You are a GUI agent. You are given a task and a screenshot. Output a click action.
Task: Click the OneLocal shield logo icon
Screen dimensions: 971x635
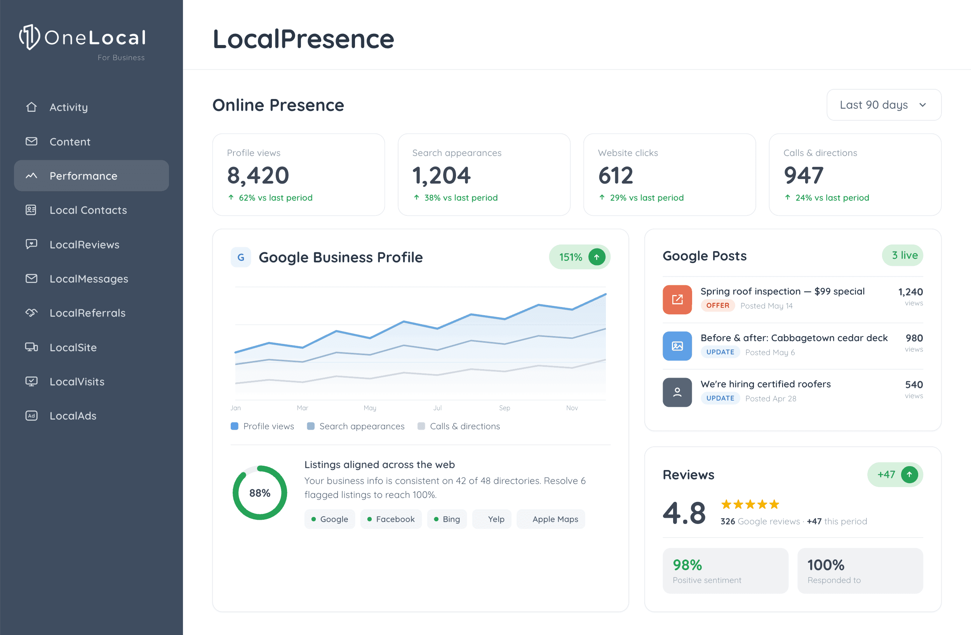tap(30, 37)
